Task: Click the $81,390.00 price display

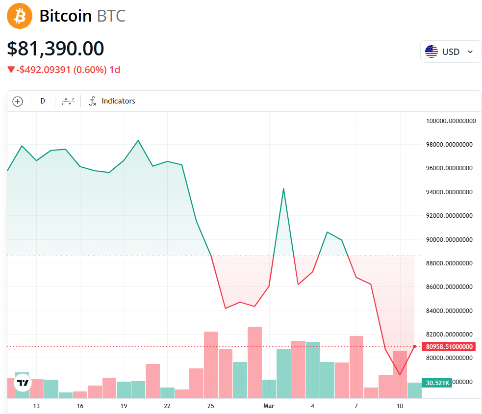Action: (55, 49)
